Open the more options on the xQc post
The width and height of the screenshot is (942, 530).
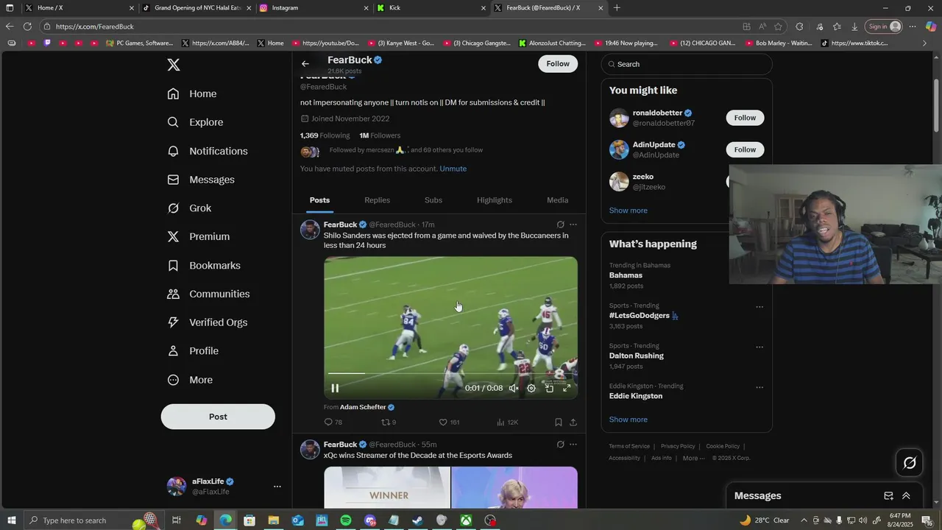pos(573,445)
